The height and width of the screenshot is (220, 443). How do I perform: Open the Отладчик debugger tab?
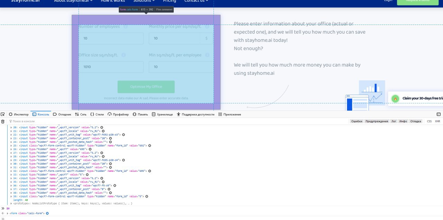click(x=62, y=114)
